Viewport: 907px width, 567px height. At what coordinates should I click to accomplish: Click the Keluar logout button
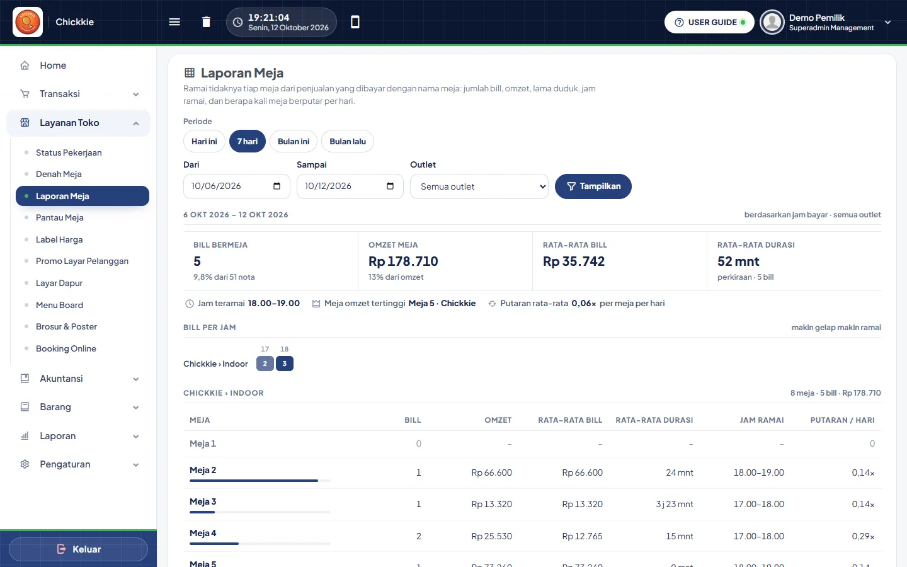pyautogui.click(x=79, y=549)
